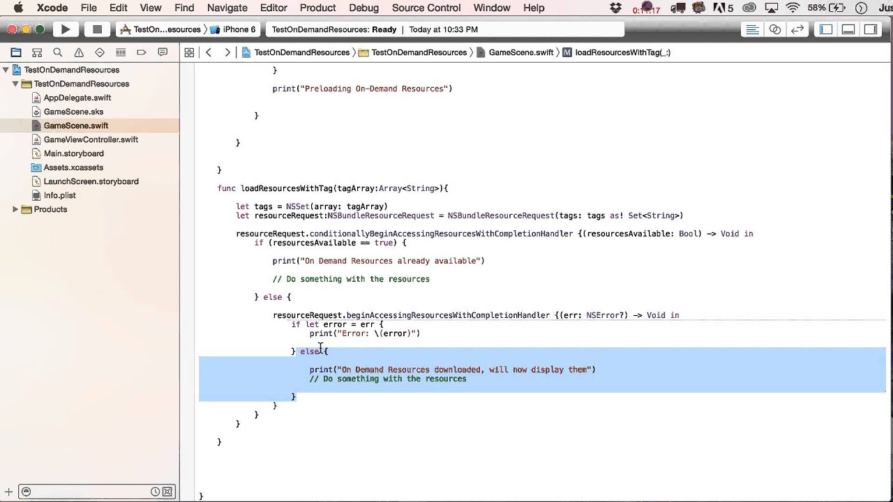Switch to the Standard editor

coord(752,29)
